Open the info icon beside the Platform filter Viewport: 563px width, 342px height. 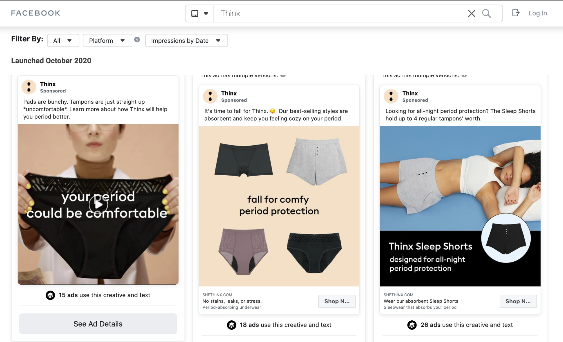pos(137,40)
